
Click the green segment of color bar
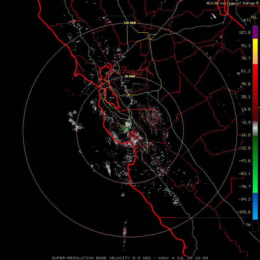point(255,164)
